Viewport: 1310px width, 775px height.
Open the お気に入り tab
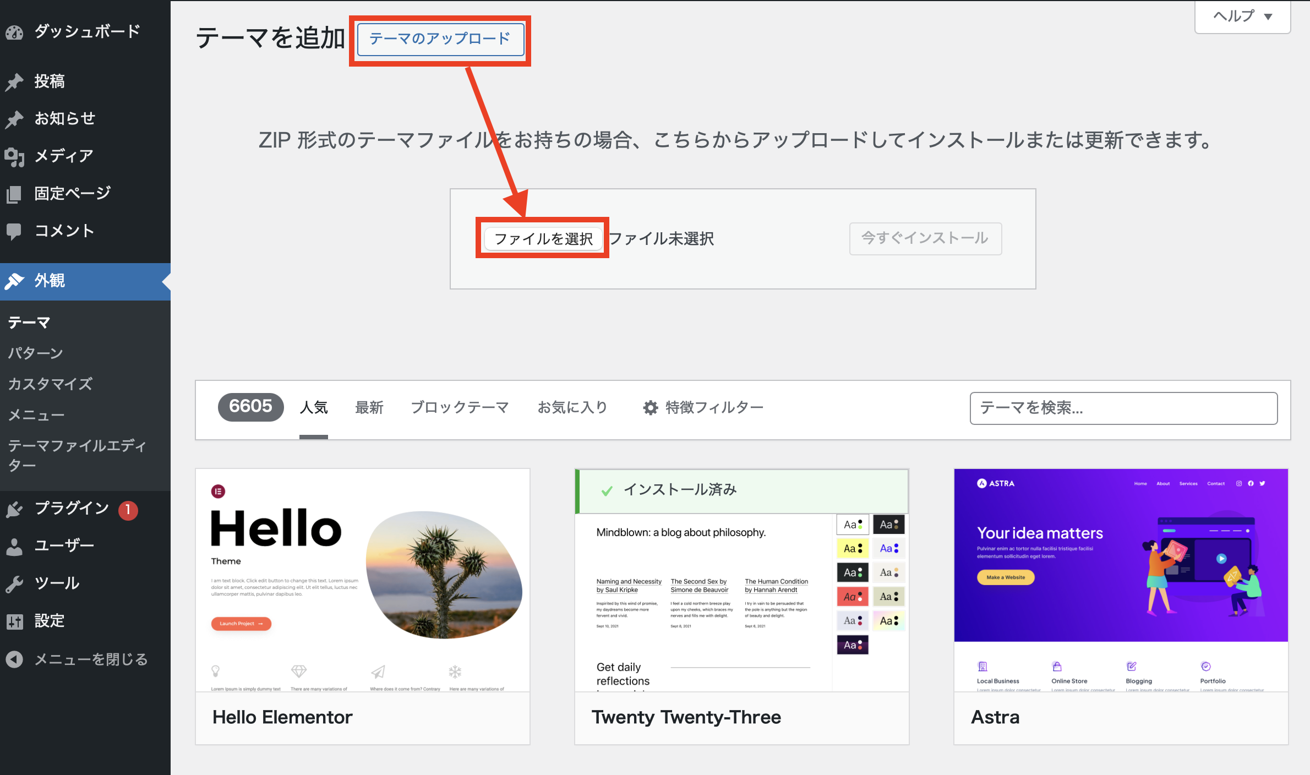tap(572, 407)
